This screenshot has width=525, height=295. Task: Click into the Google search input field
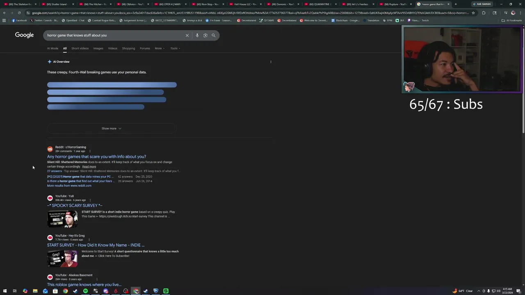(115, 35)
